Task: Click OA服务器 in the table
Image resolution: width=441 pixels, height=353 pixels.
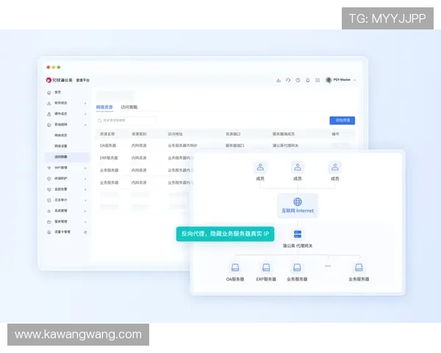Action: (x=108, y=146)
